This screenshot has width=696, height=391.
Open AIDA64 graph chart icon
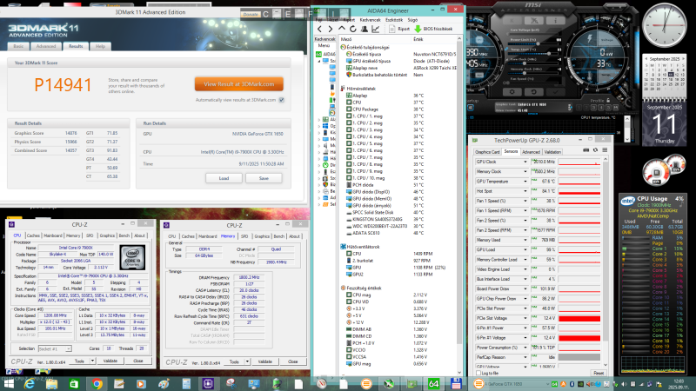coord(376,30)
